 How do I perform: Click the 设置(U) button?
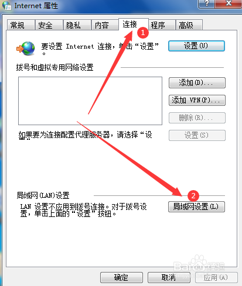[x=196, y=46]
